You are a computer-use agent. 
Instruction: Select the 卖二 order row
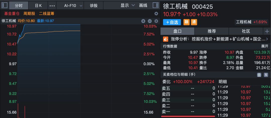click(x=188, y=105)
